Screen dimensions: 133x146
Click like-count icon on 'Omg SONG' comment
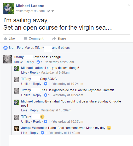point(45,84)
